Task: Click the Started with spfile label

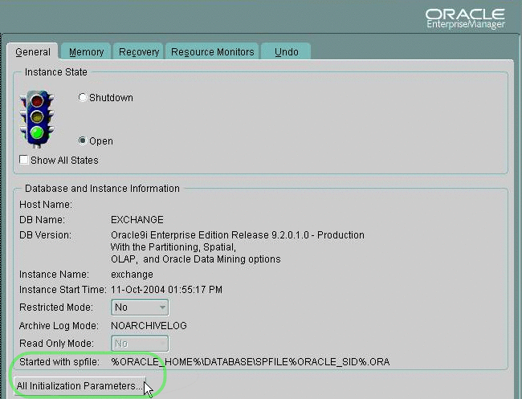Action: point(59,362)
